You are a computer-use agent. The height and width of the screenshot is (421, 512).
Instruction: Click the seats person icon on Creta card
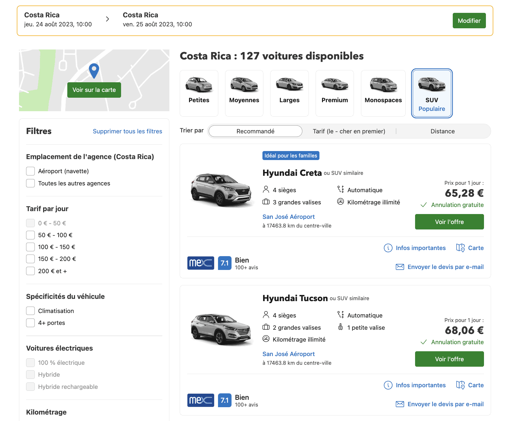[266, 189]
